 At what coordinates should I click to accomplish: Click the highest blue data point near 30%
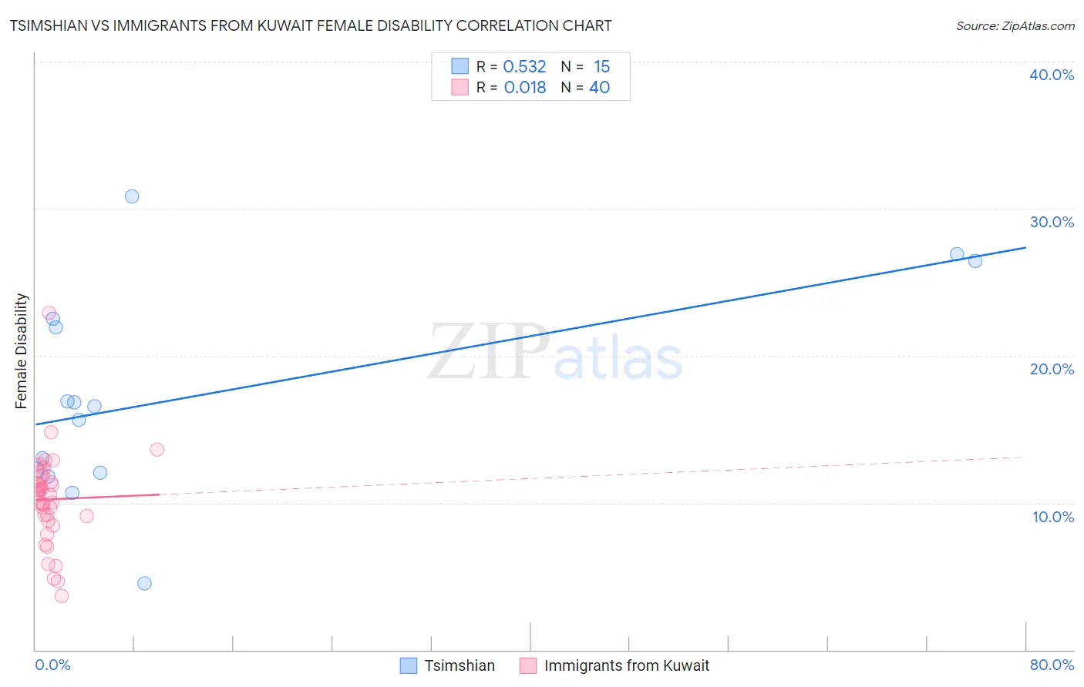pos(132,196)
